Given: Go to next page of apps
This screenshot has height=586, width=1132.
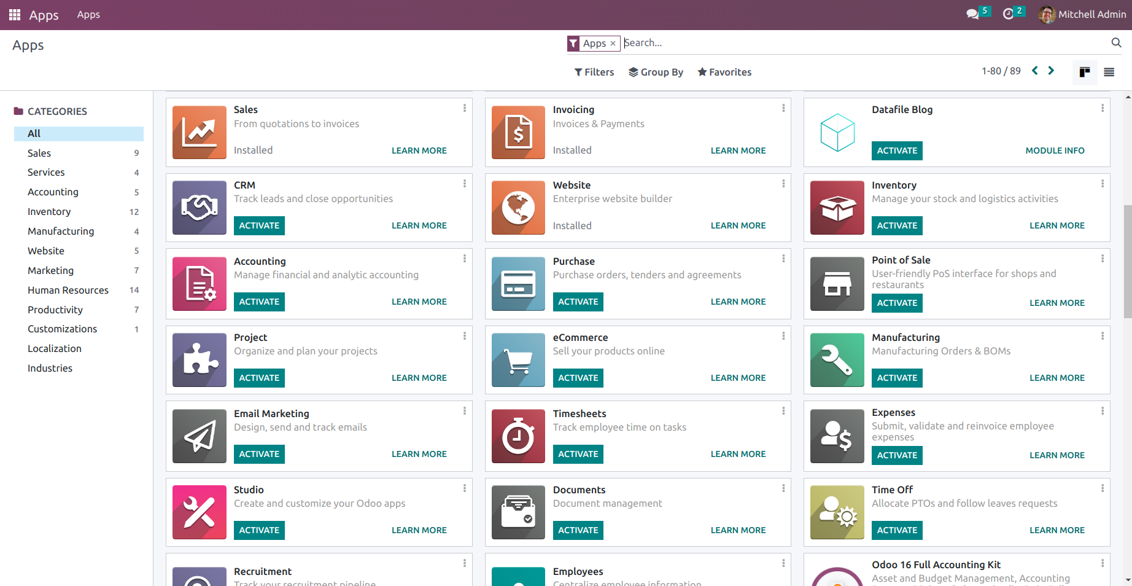Looking at the screenshot, I should tap(1051, 71).
